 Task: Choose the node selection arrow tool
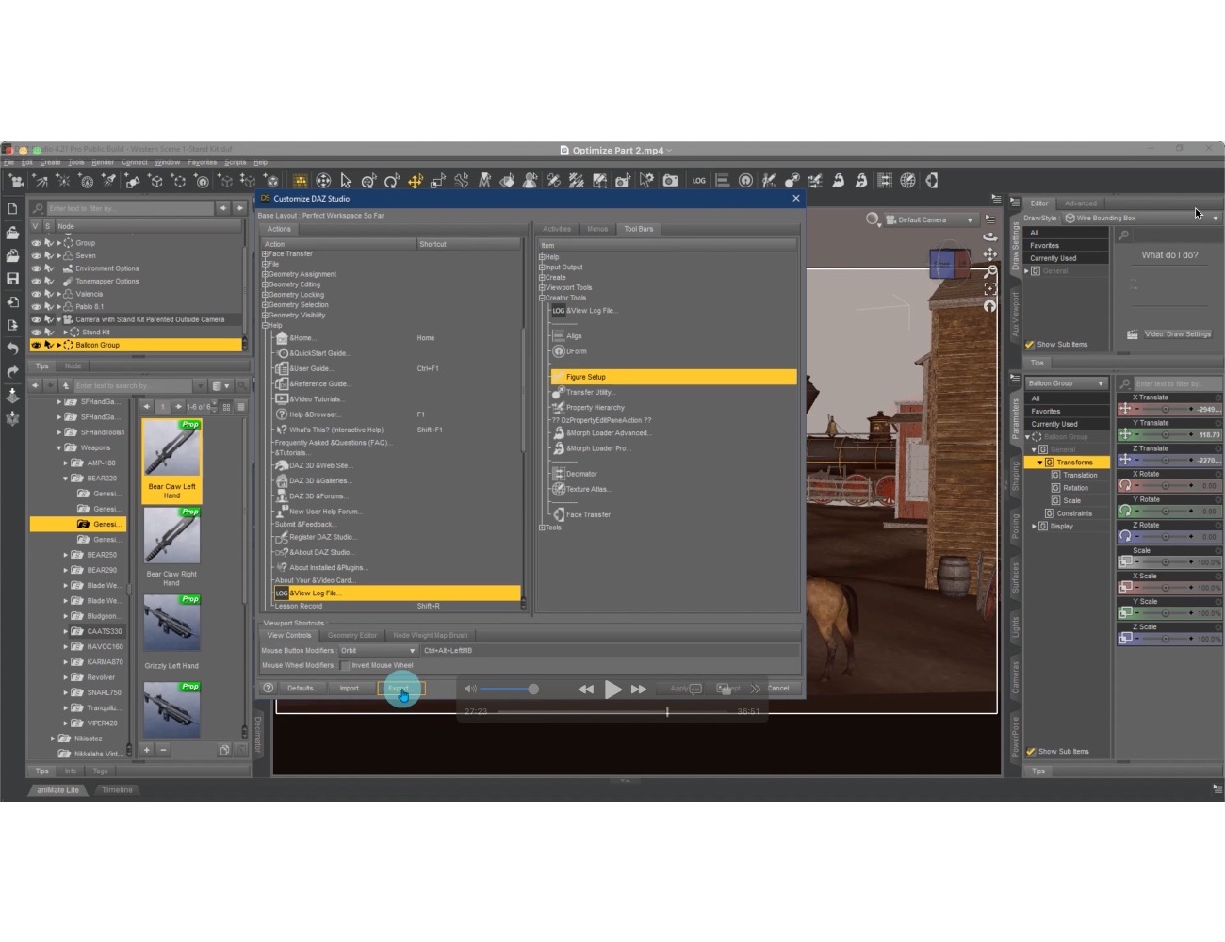[346, 181]
